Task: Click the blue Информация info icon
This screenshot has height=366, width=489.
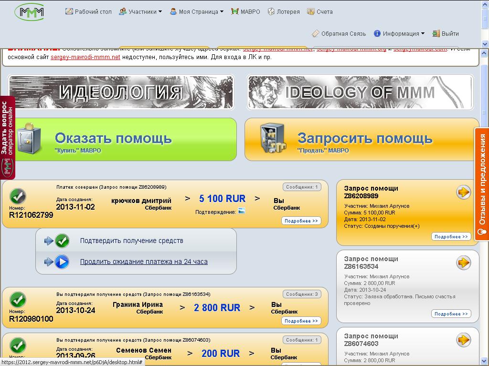Action: click(x=377, y=33)
